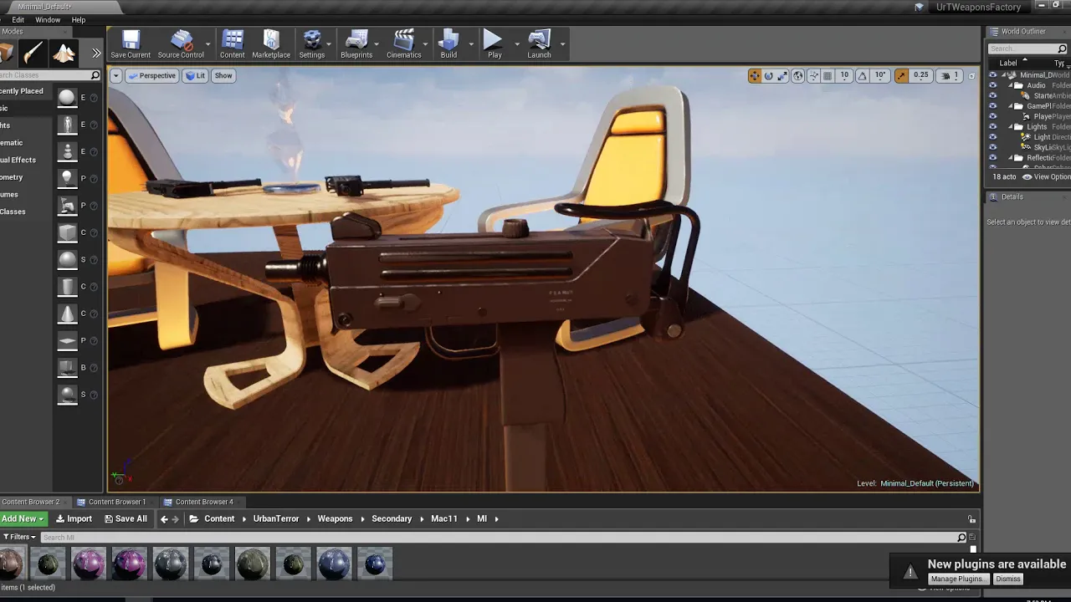This screenshot has height=602, width=1071.
Task: Navigate back in content browser history
Action: pos(164,519)
